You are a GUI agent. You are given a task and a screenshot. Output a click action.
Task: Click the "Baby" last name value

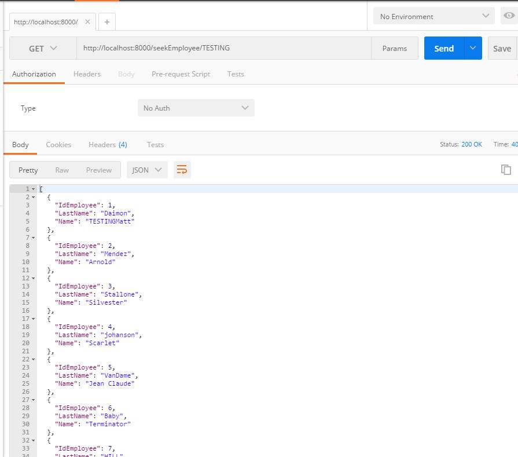point(112,416)
